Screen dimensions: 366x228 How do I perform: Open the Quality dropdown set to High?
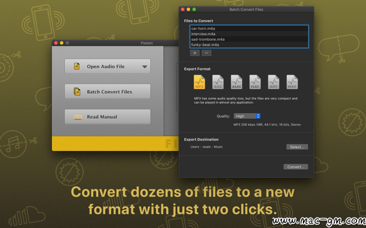(x=247, y=116)
